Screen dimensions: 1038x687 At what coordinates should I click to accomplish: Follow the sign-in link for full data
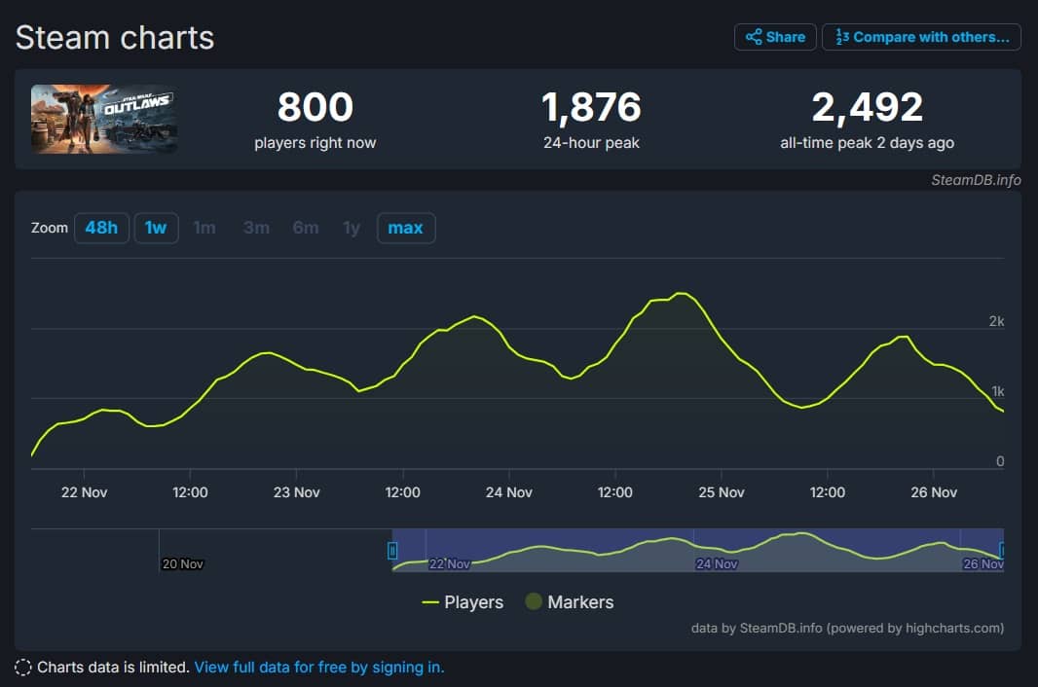coord(319,668)
